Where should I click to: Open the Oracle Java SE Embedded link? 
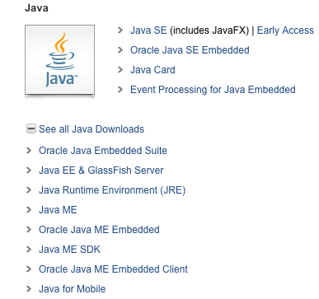point(190,50)
